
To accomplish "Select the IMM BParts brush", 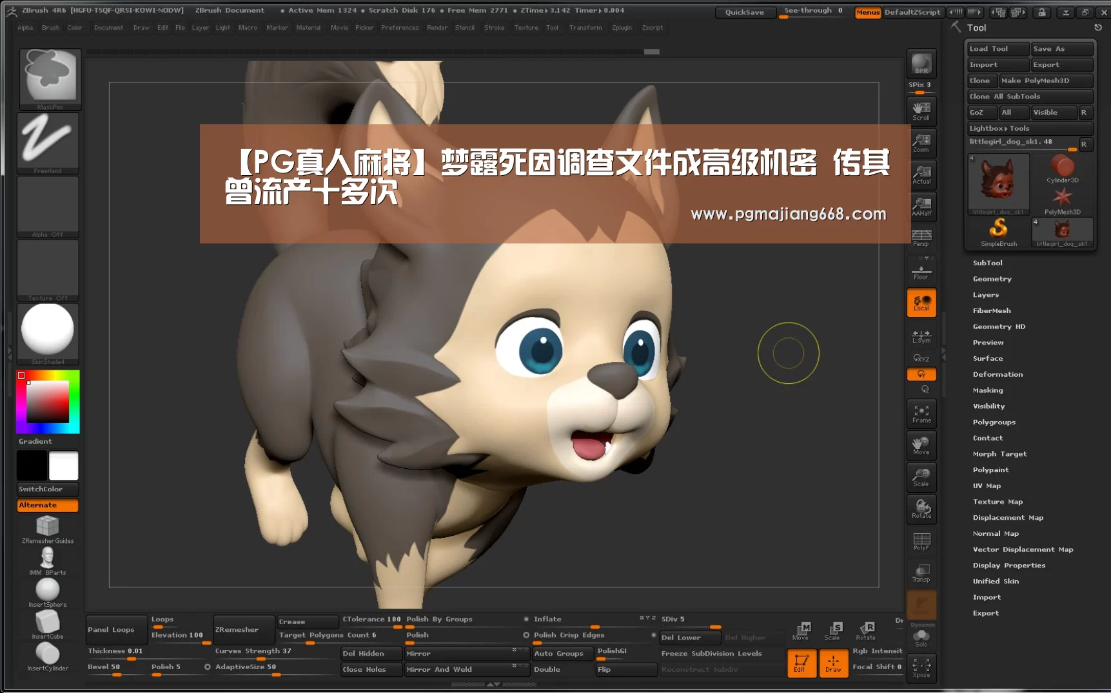I will [48, 561].
